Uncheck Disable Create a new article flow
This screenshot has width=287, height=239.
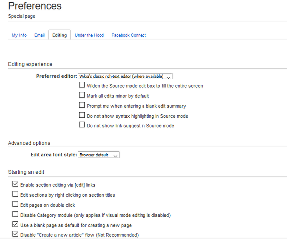click(x=15, y=234)
